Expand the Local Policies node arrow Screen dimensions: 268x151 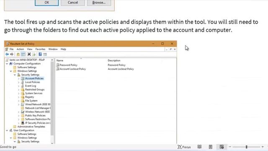18,82
